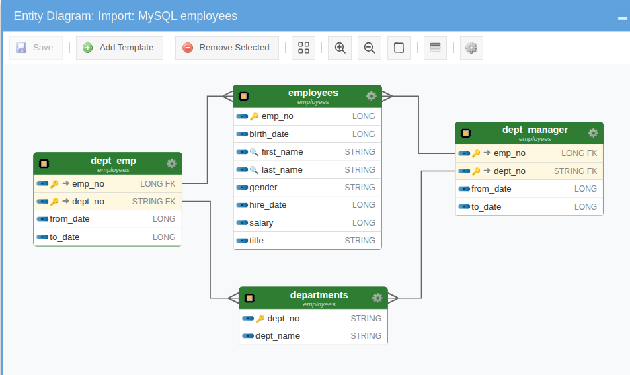Click key icon of dept_emp dept_no
Viewport: 630px width, 375px height.
54,202
